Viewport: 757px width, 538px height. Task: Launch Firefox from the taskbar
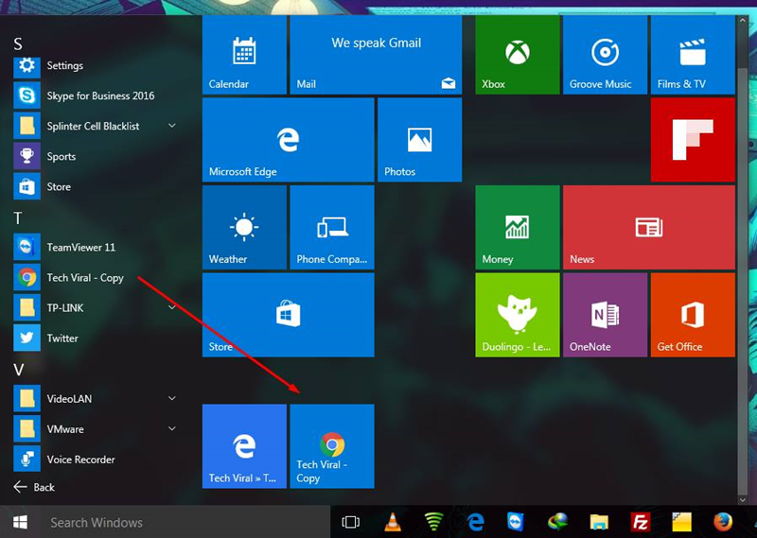[723, 522]
